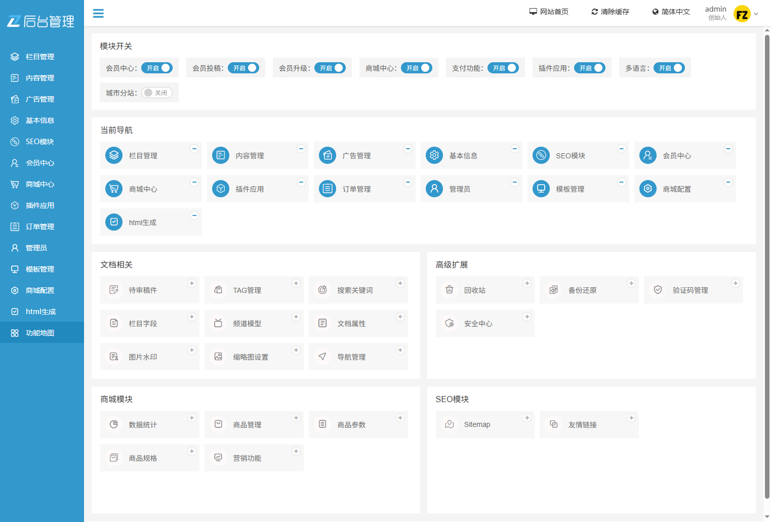Image resolution: width=771 pixels, height=522 pixels.
Task: Select the TAG管理 tag icon
Action: pos(218,290)
